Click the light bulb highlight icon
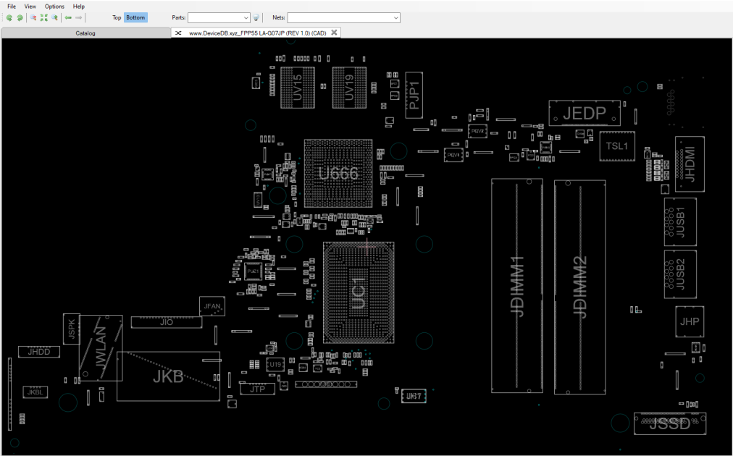Screen dimensions: 733x456 (256, 18)
